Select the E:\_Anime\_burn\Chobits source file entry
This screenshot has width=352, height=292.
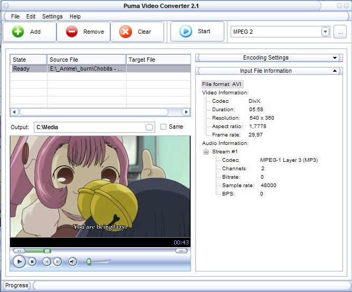86,69
